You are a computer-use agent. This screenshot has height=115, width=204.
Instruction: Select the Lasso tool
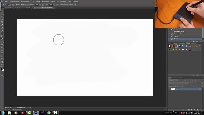tap(2, 17)
